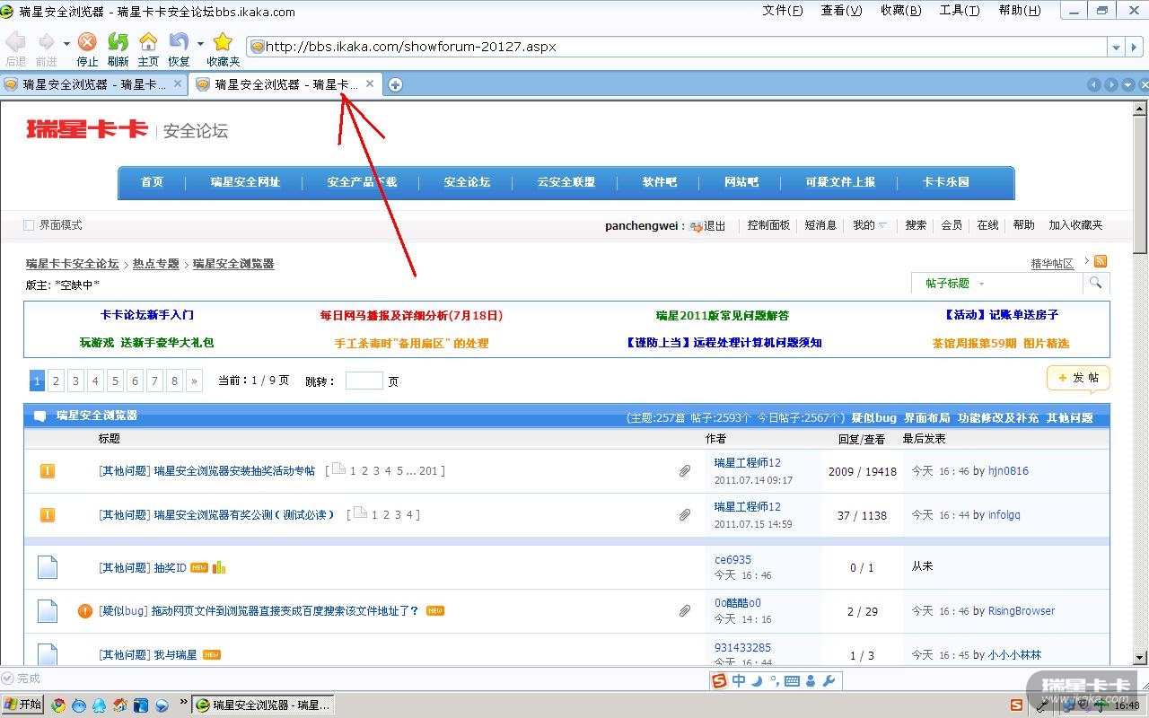Go to page 2 of the forum
Screen dimensions: 1149x718
(56, 381)
